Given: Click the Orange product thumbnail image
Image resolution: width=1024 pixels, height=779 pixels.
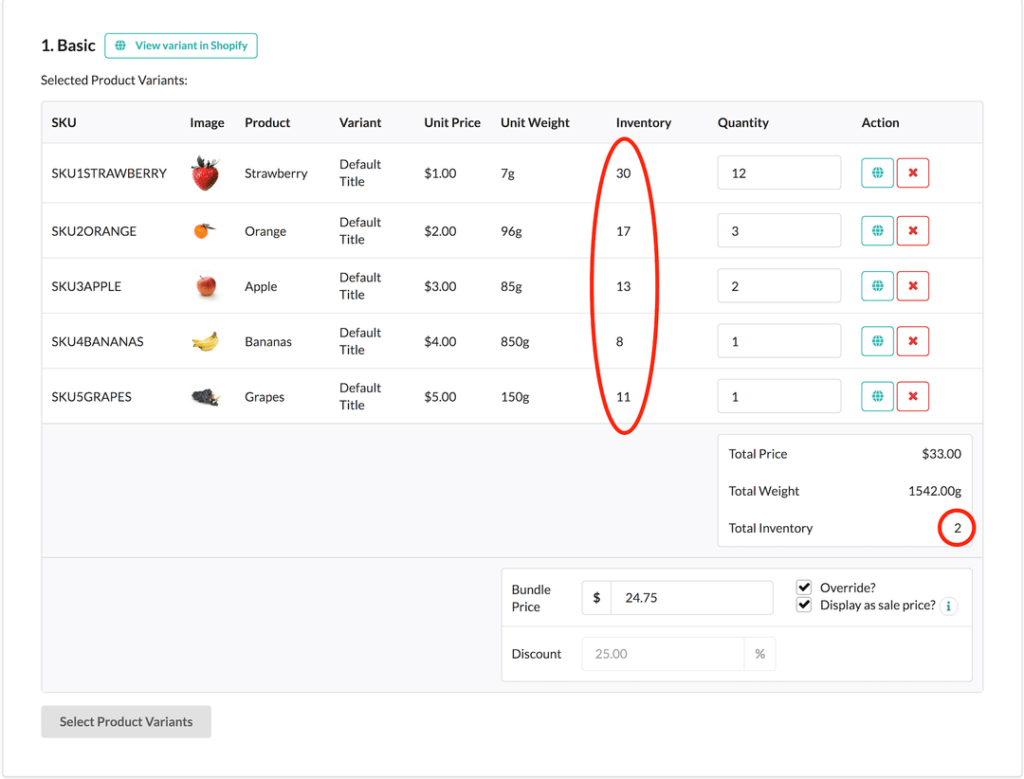Looking at the screenshot, I should pyautogui.click(x=206, y=230).
